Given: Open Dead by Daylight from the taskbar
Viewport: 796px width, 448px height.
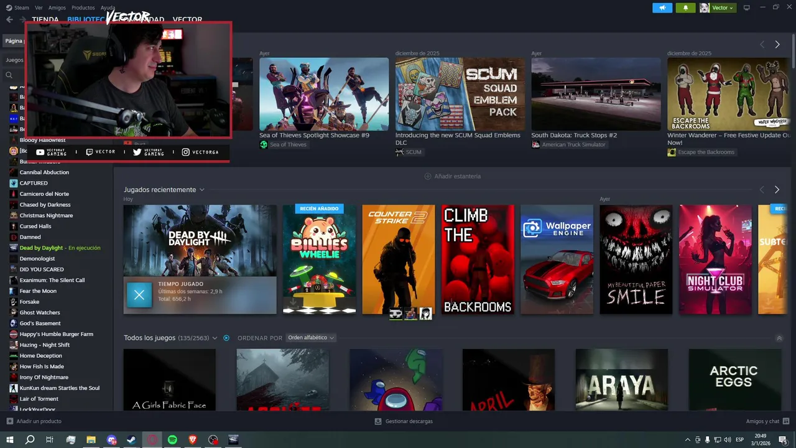Looking at the screenshot, I should pyautogui.click(x=233, y=439).
